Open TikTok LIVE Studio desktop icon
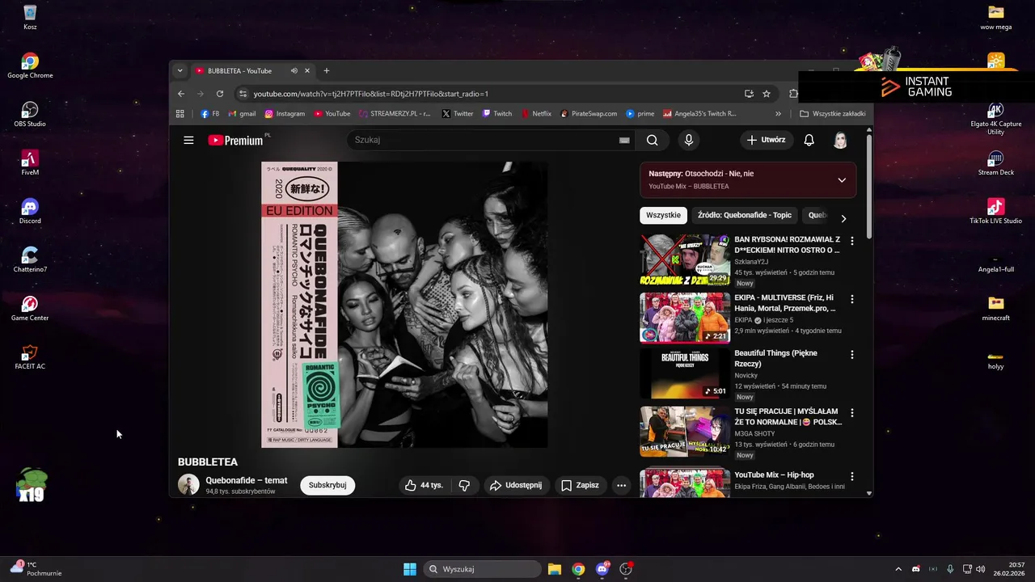Screen dimensions: 1035x582 point(995,211)
